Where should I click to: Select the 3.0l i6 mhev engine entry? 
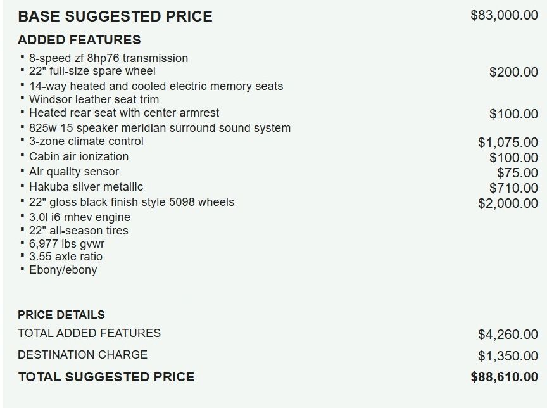click(79, 217)
